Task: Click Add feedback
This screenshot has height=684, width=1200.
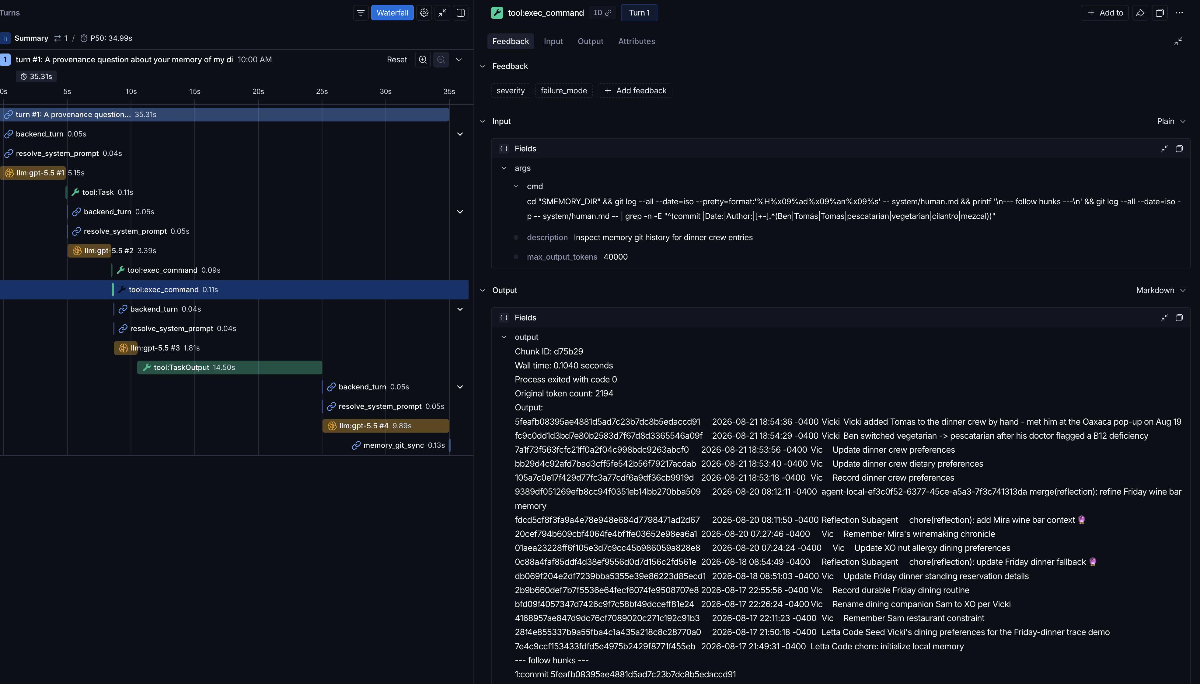Action: [x=635, y=91]
